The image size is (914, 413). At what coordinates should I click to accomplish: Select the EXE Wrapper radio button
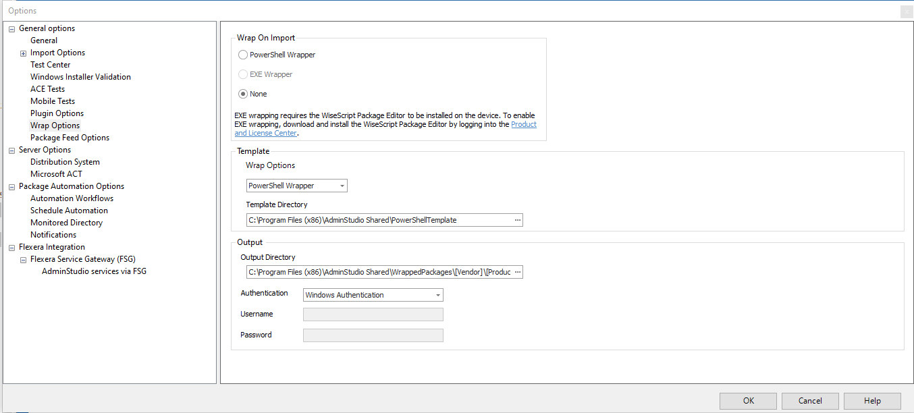point(242,74)
